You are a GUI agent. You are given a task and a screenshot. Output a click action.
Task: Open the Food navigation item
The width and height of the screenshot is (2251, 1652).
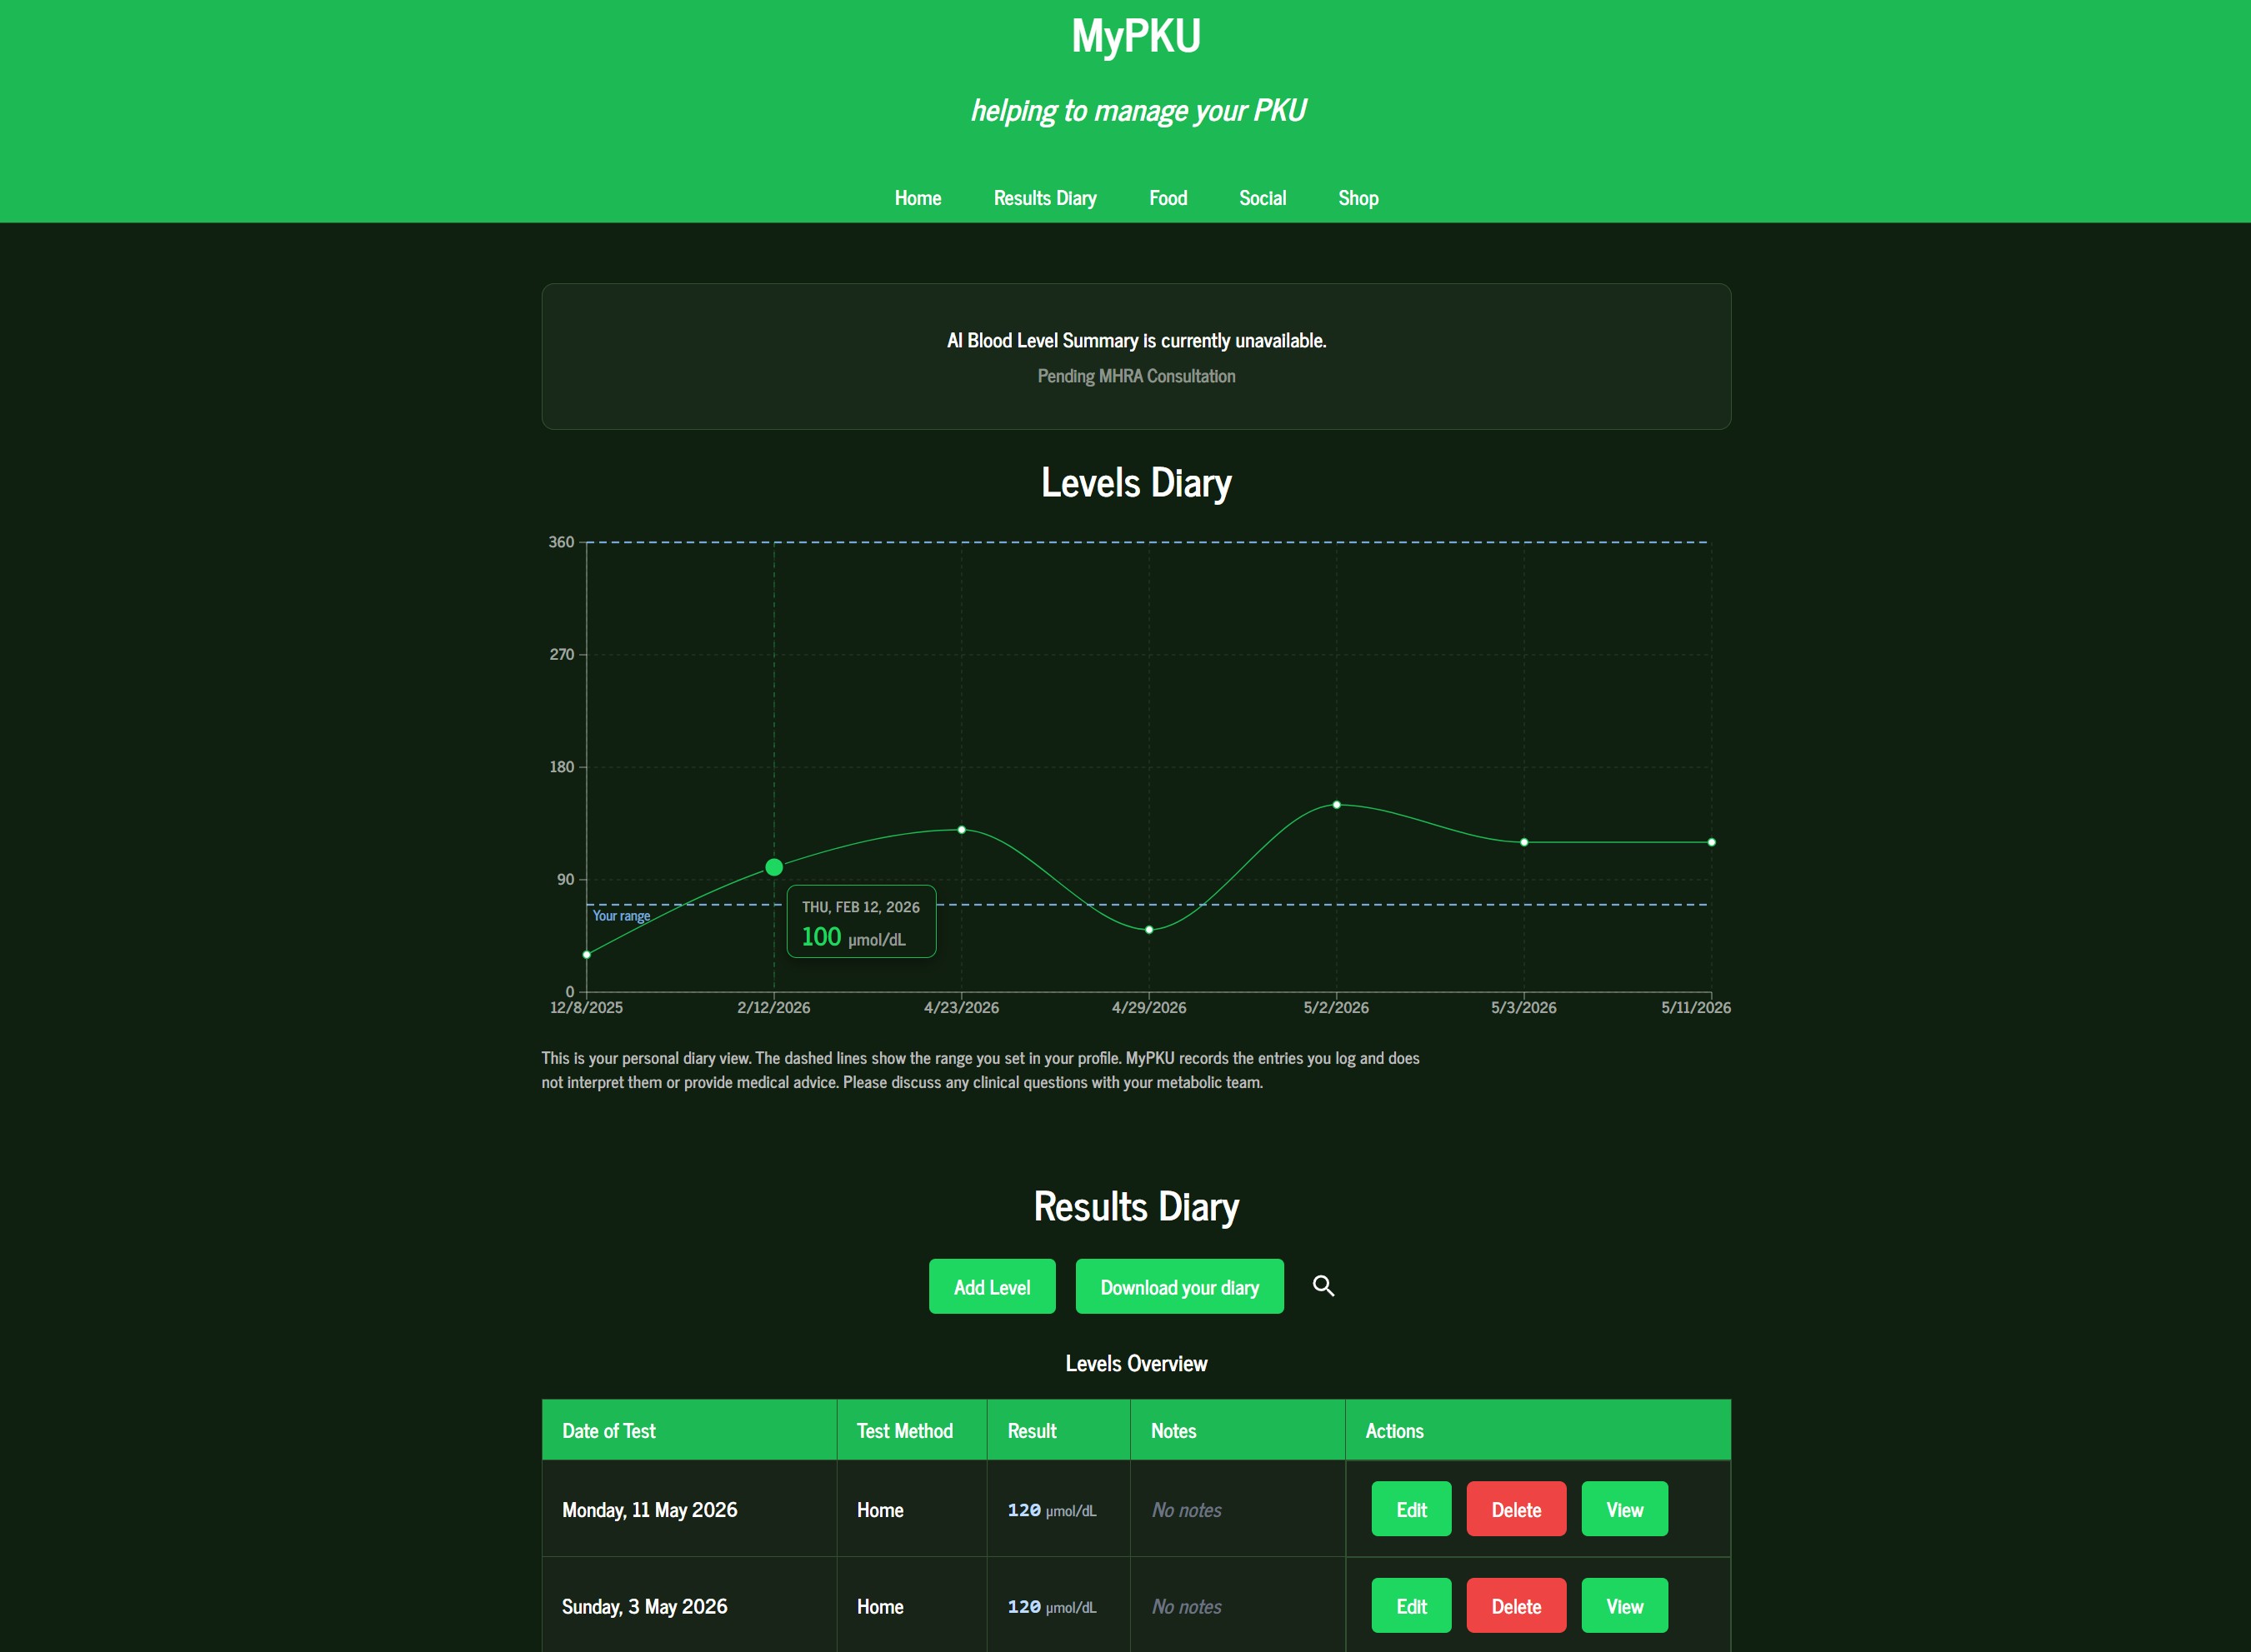1168,198
